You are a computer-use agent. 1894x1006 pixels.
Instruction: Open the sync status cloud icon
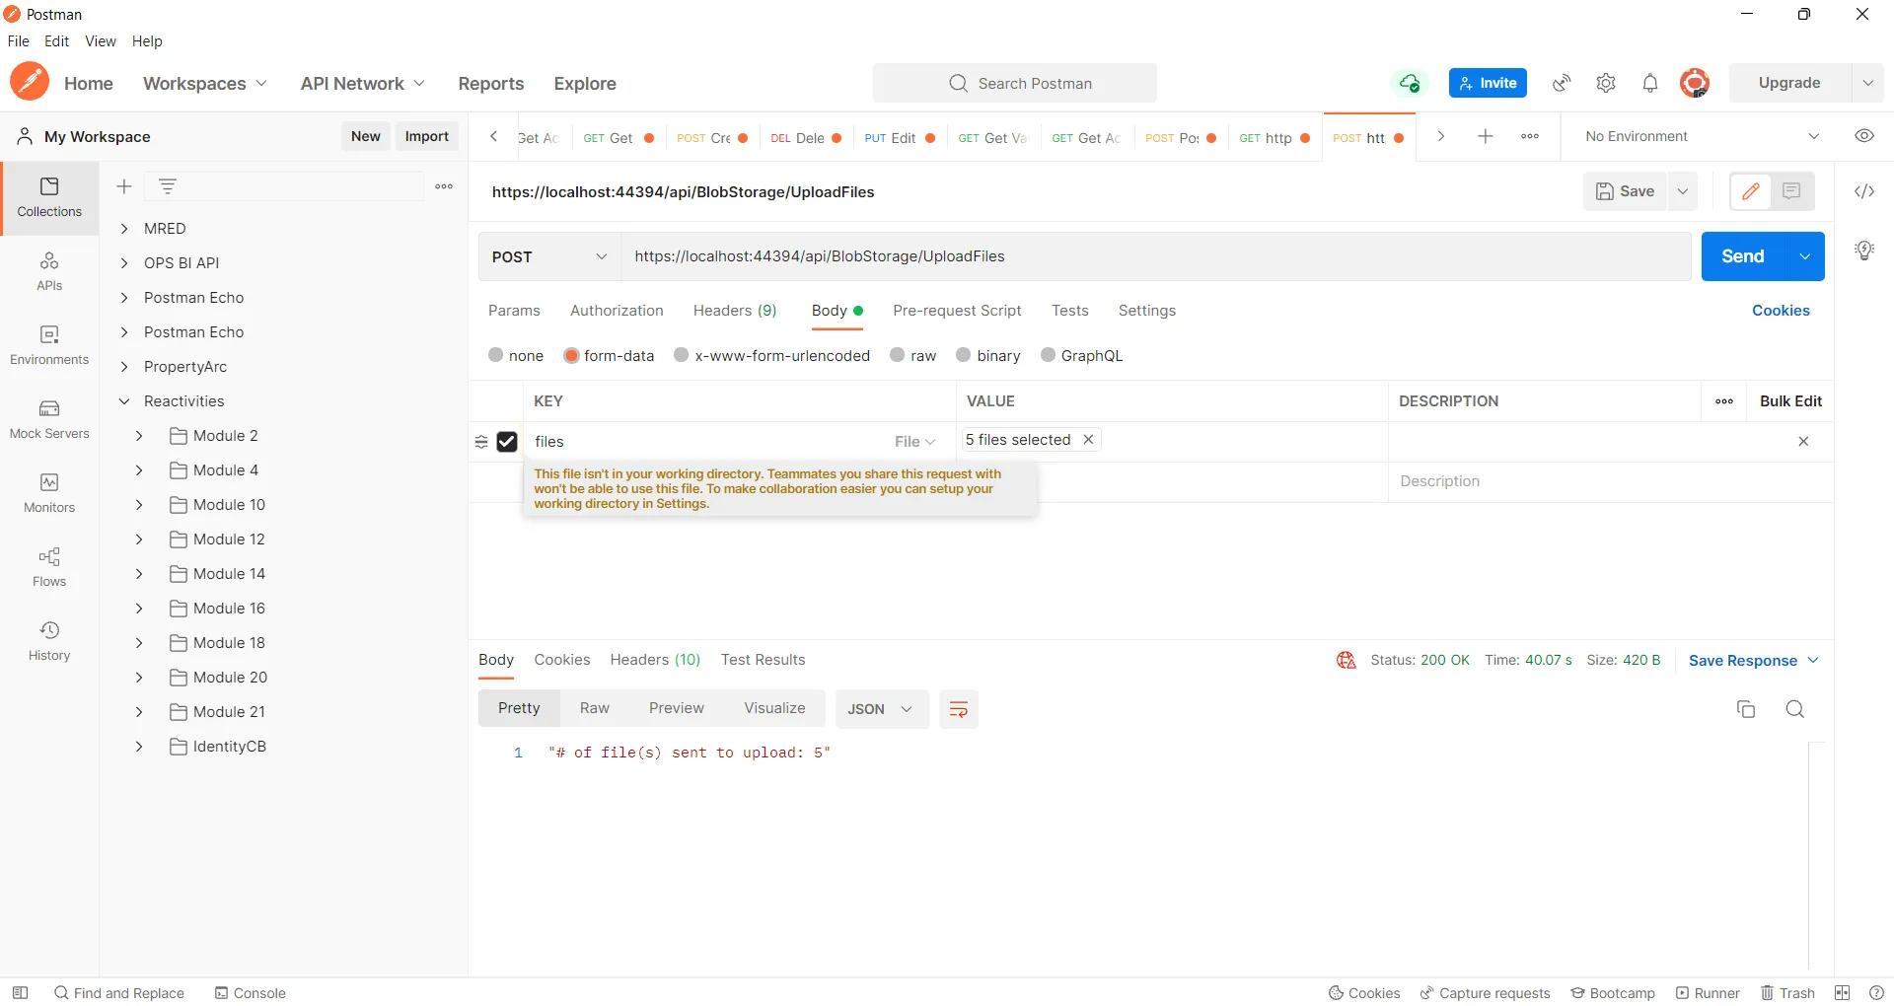tap(1410, 83)
